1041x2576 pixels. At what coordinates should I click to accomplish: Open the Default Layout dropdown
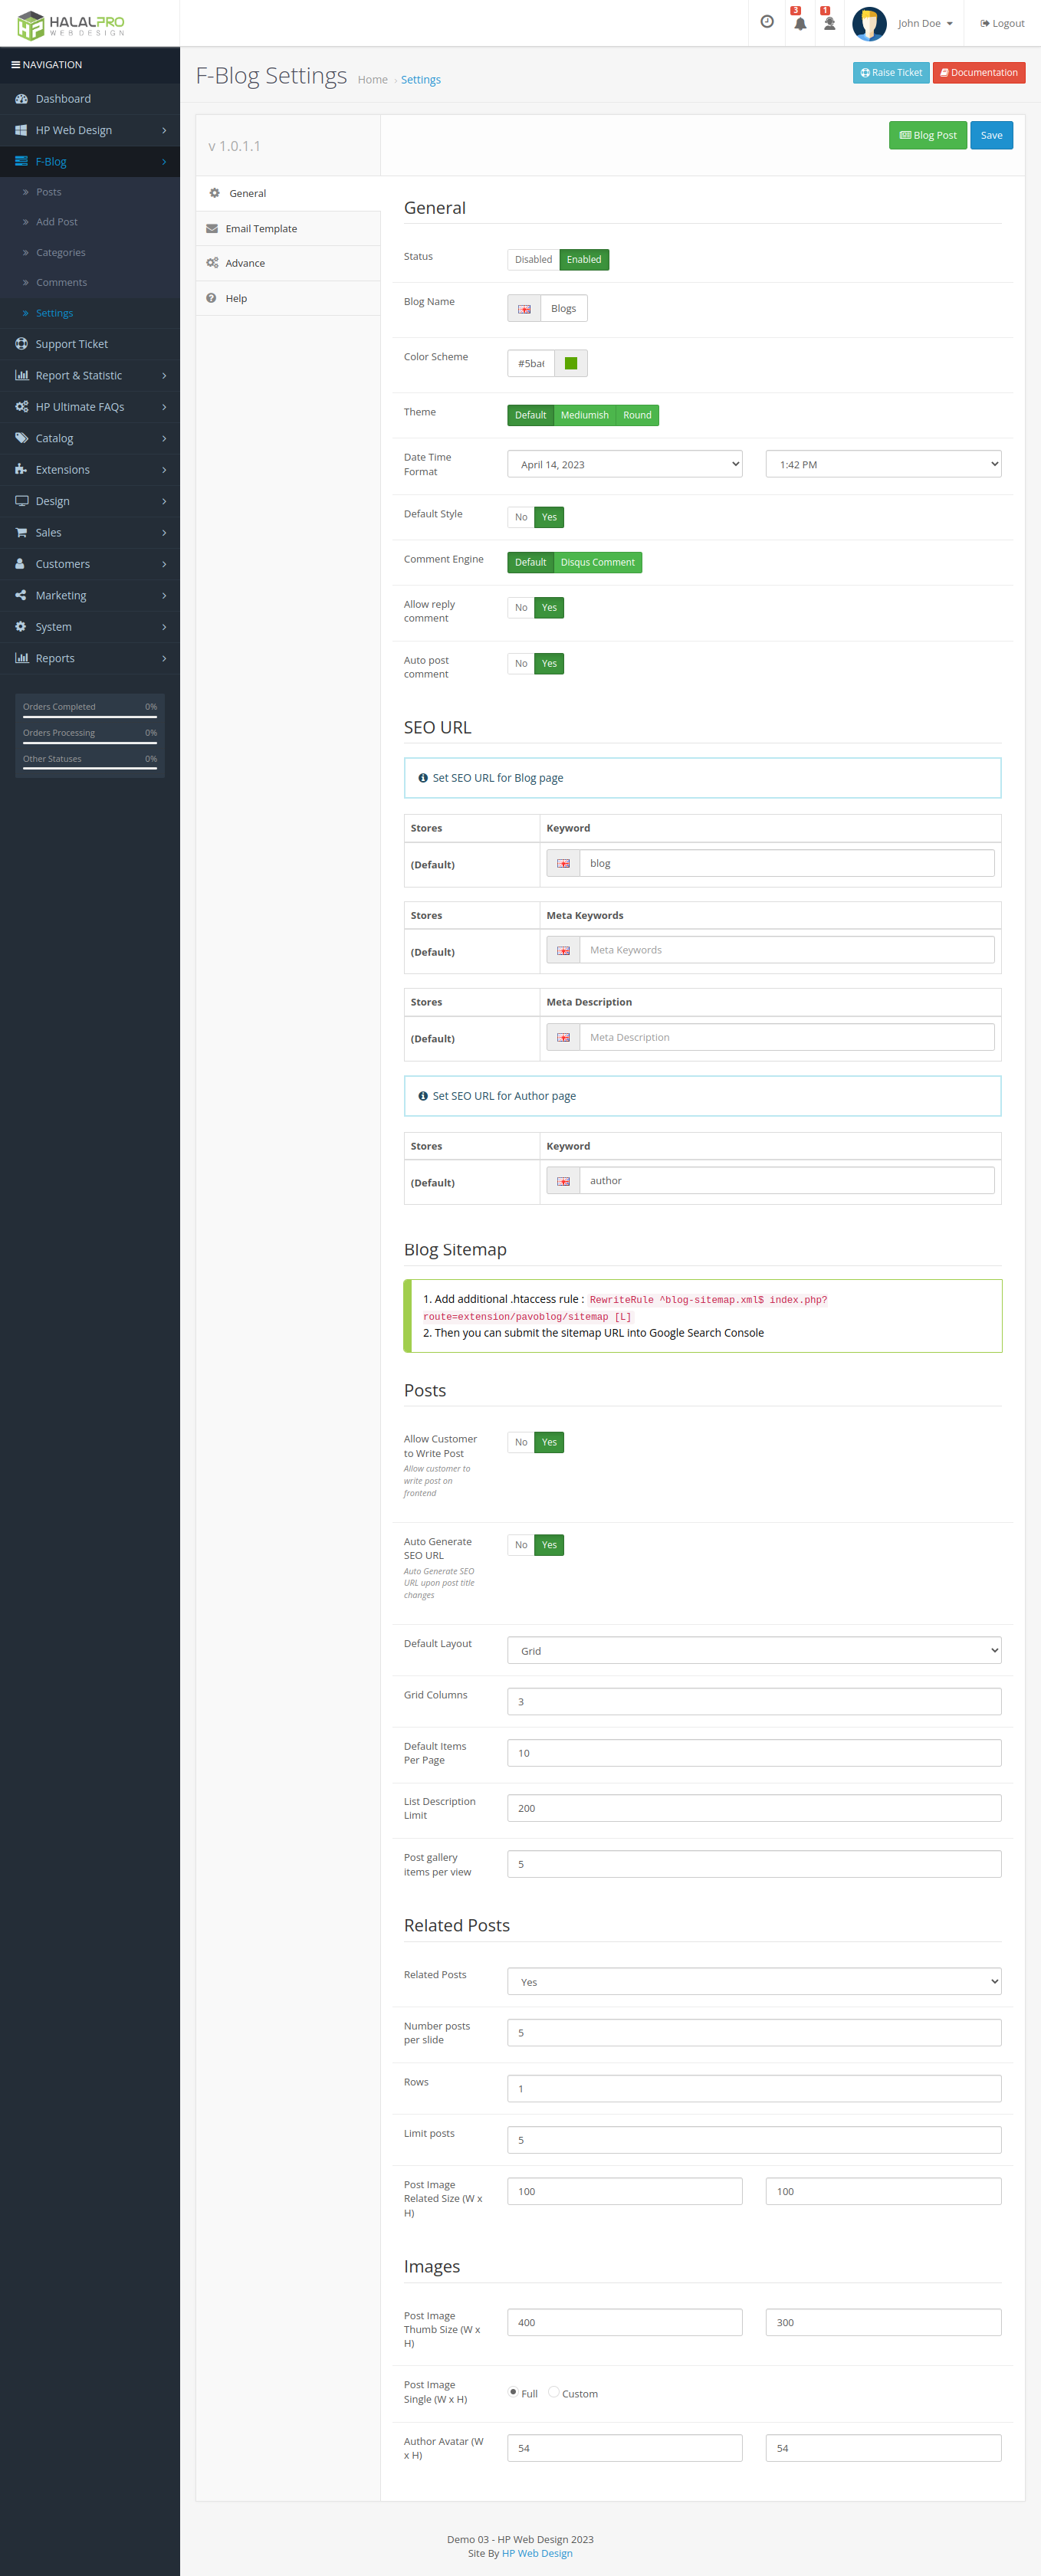[754, 1651]
